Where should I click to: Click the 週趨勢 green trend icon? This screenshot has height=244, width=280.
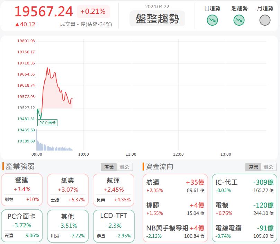click(x=239, y=20)
